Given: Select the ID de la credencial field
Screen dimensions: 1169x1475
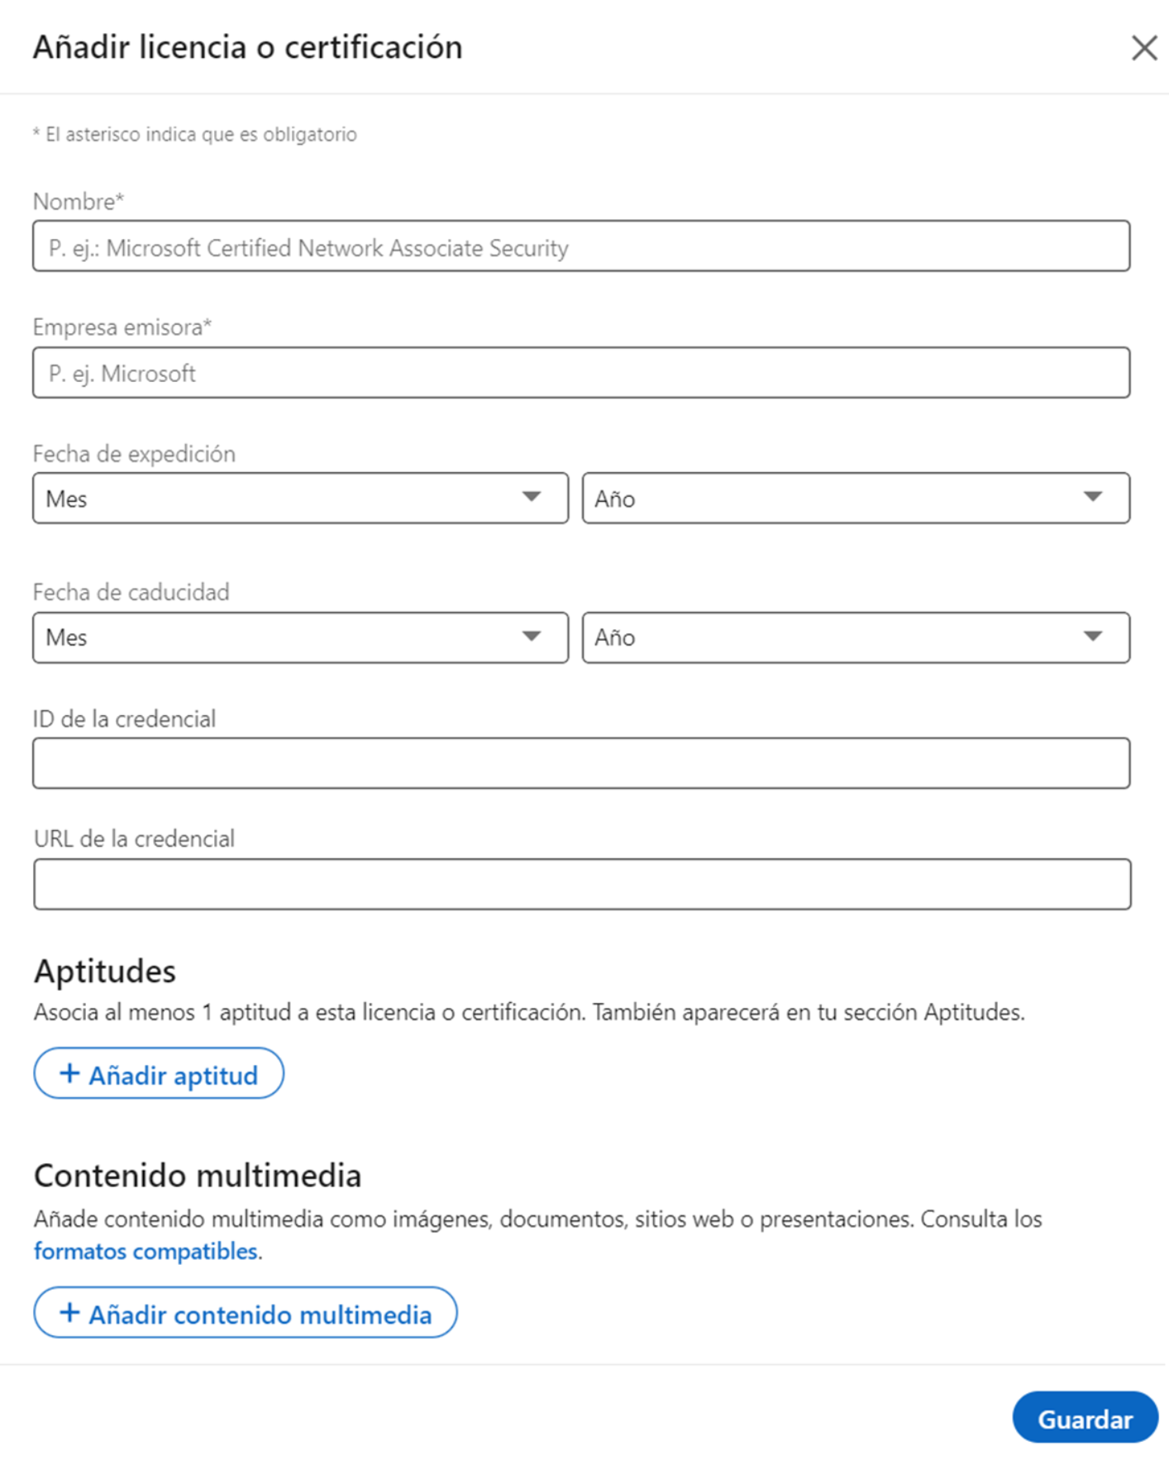Looking at the screenshot, I should (x=581, y=763).
